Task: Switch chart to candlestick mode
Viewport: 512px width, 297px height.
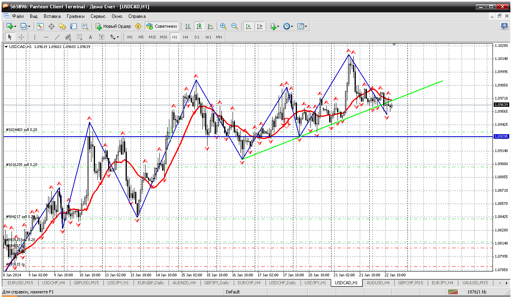Action: point(199,26)
